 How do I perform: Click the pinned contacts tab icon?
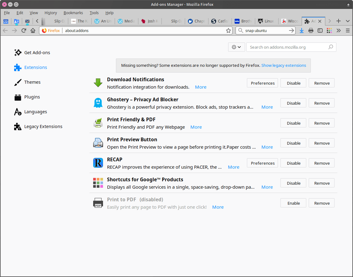[16, 21]
